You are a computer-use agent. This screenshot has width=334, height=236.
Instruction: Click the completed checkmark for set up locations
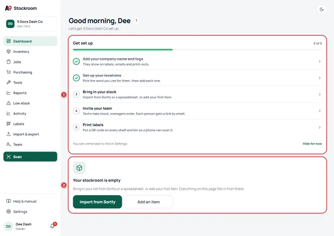coord(76,78)
